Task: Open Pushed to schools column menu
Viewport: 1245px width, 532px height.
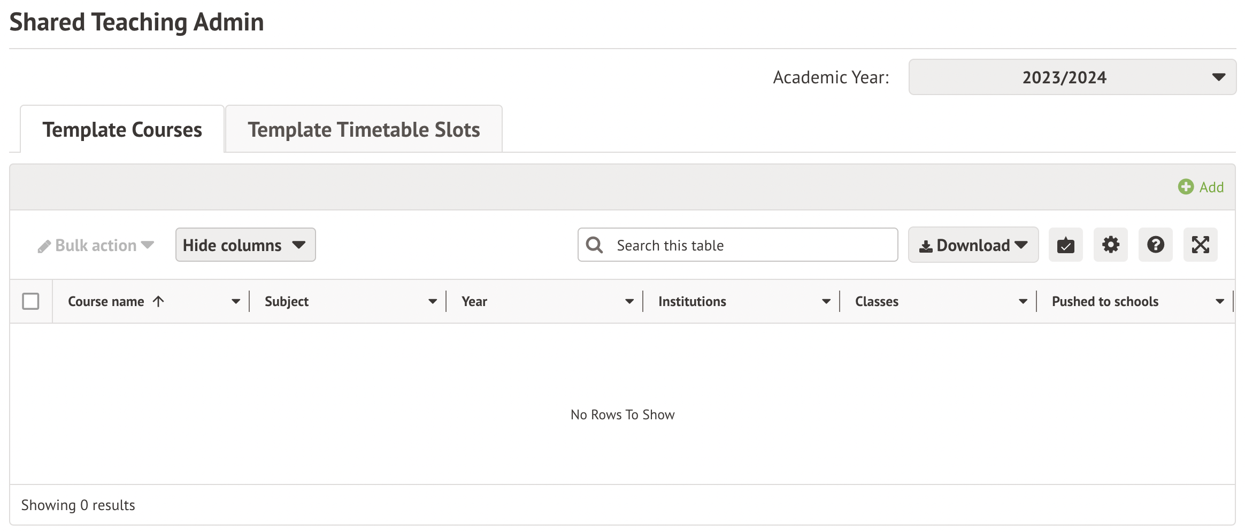Action: [1219, 302]
